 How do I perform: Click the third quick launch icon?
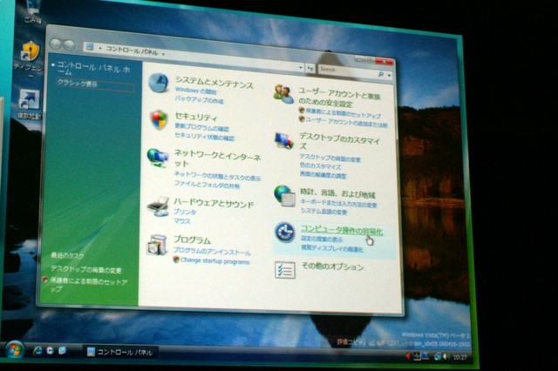point(62,351)
